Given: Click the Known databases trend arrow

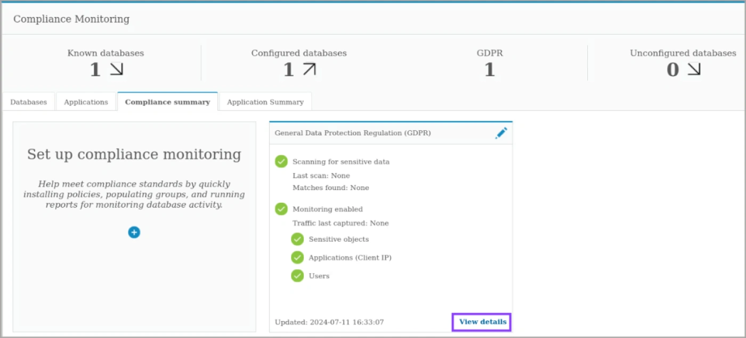Looking at the screenshot, I should [117, 69].
